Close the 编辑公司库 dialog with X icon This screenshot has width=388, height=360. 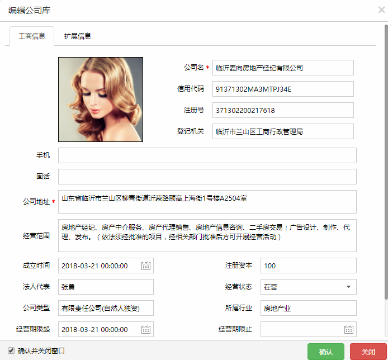[381, 10]
